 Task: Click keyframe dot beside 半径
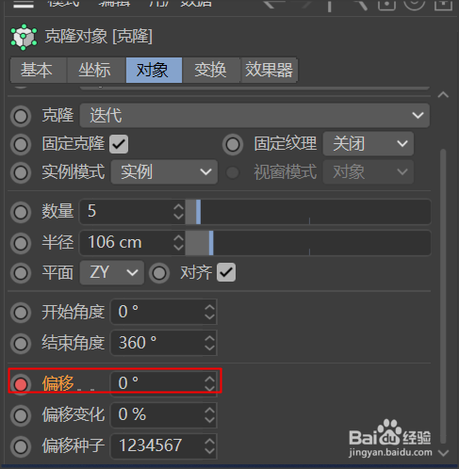pyautogui.click(x=21, y=243)
